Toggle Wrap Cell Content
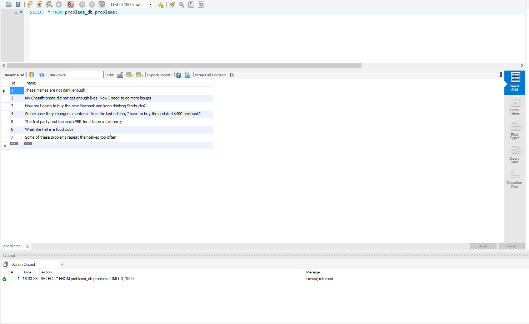This screenshot has height=324, width=529. tap(232, 75)
